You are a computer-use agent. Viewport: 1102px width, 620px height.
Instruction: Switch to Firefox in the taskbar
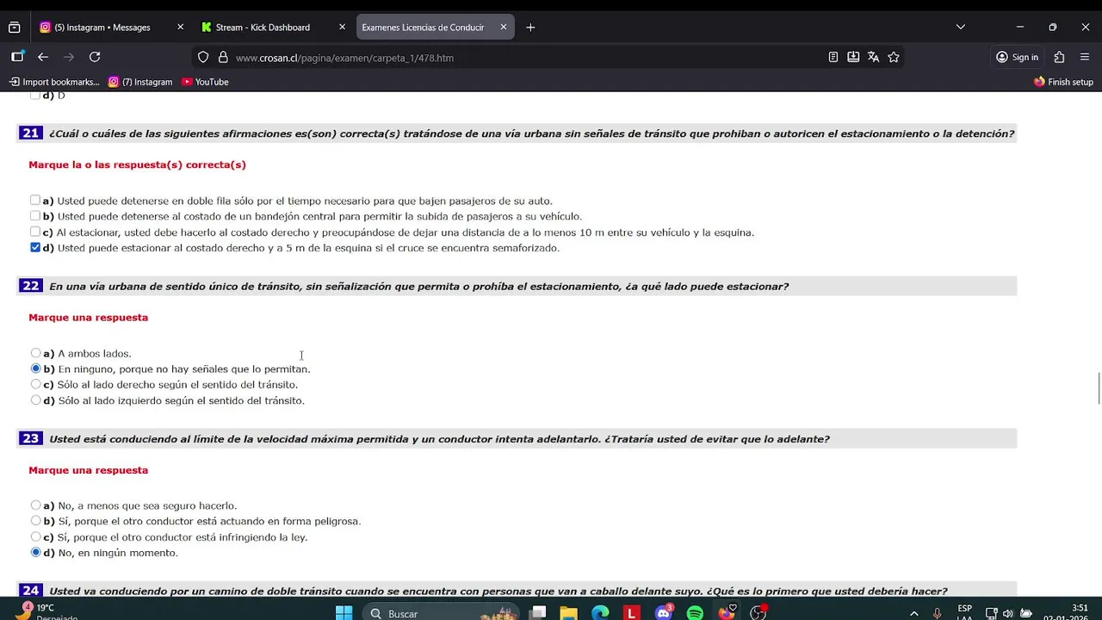[727, 613]
